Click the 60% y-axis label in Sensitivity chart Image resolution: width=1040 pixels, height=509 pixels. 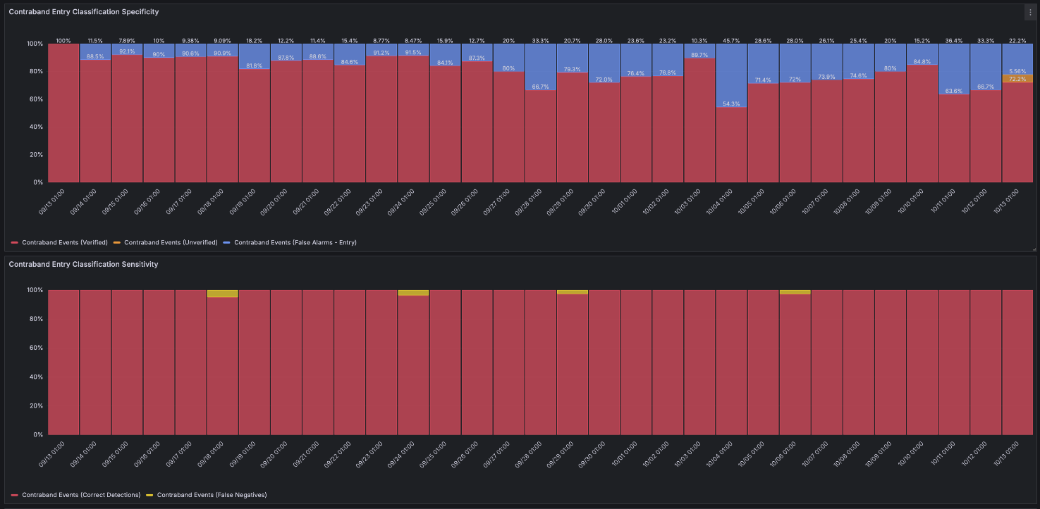tap(36, 348)
